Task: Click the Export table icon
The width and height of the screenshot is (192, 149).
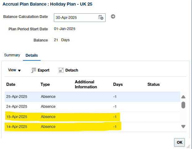Action: 33,70
